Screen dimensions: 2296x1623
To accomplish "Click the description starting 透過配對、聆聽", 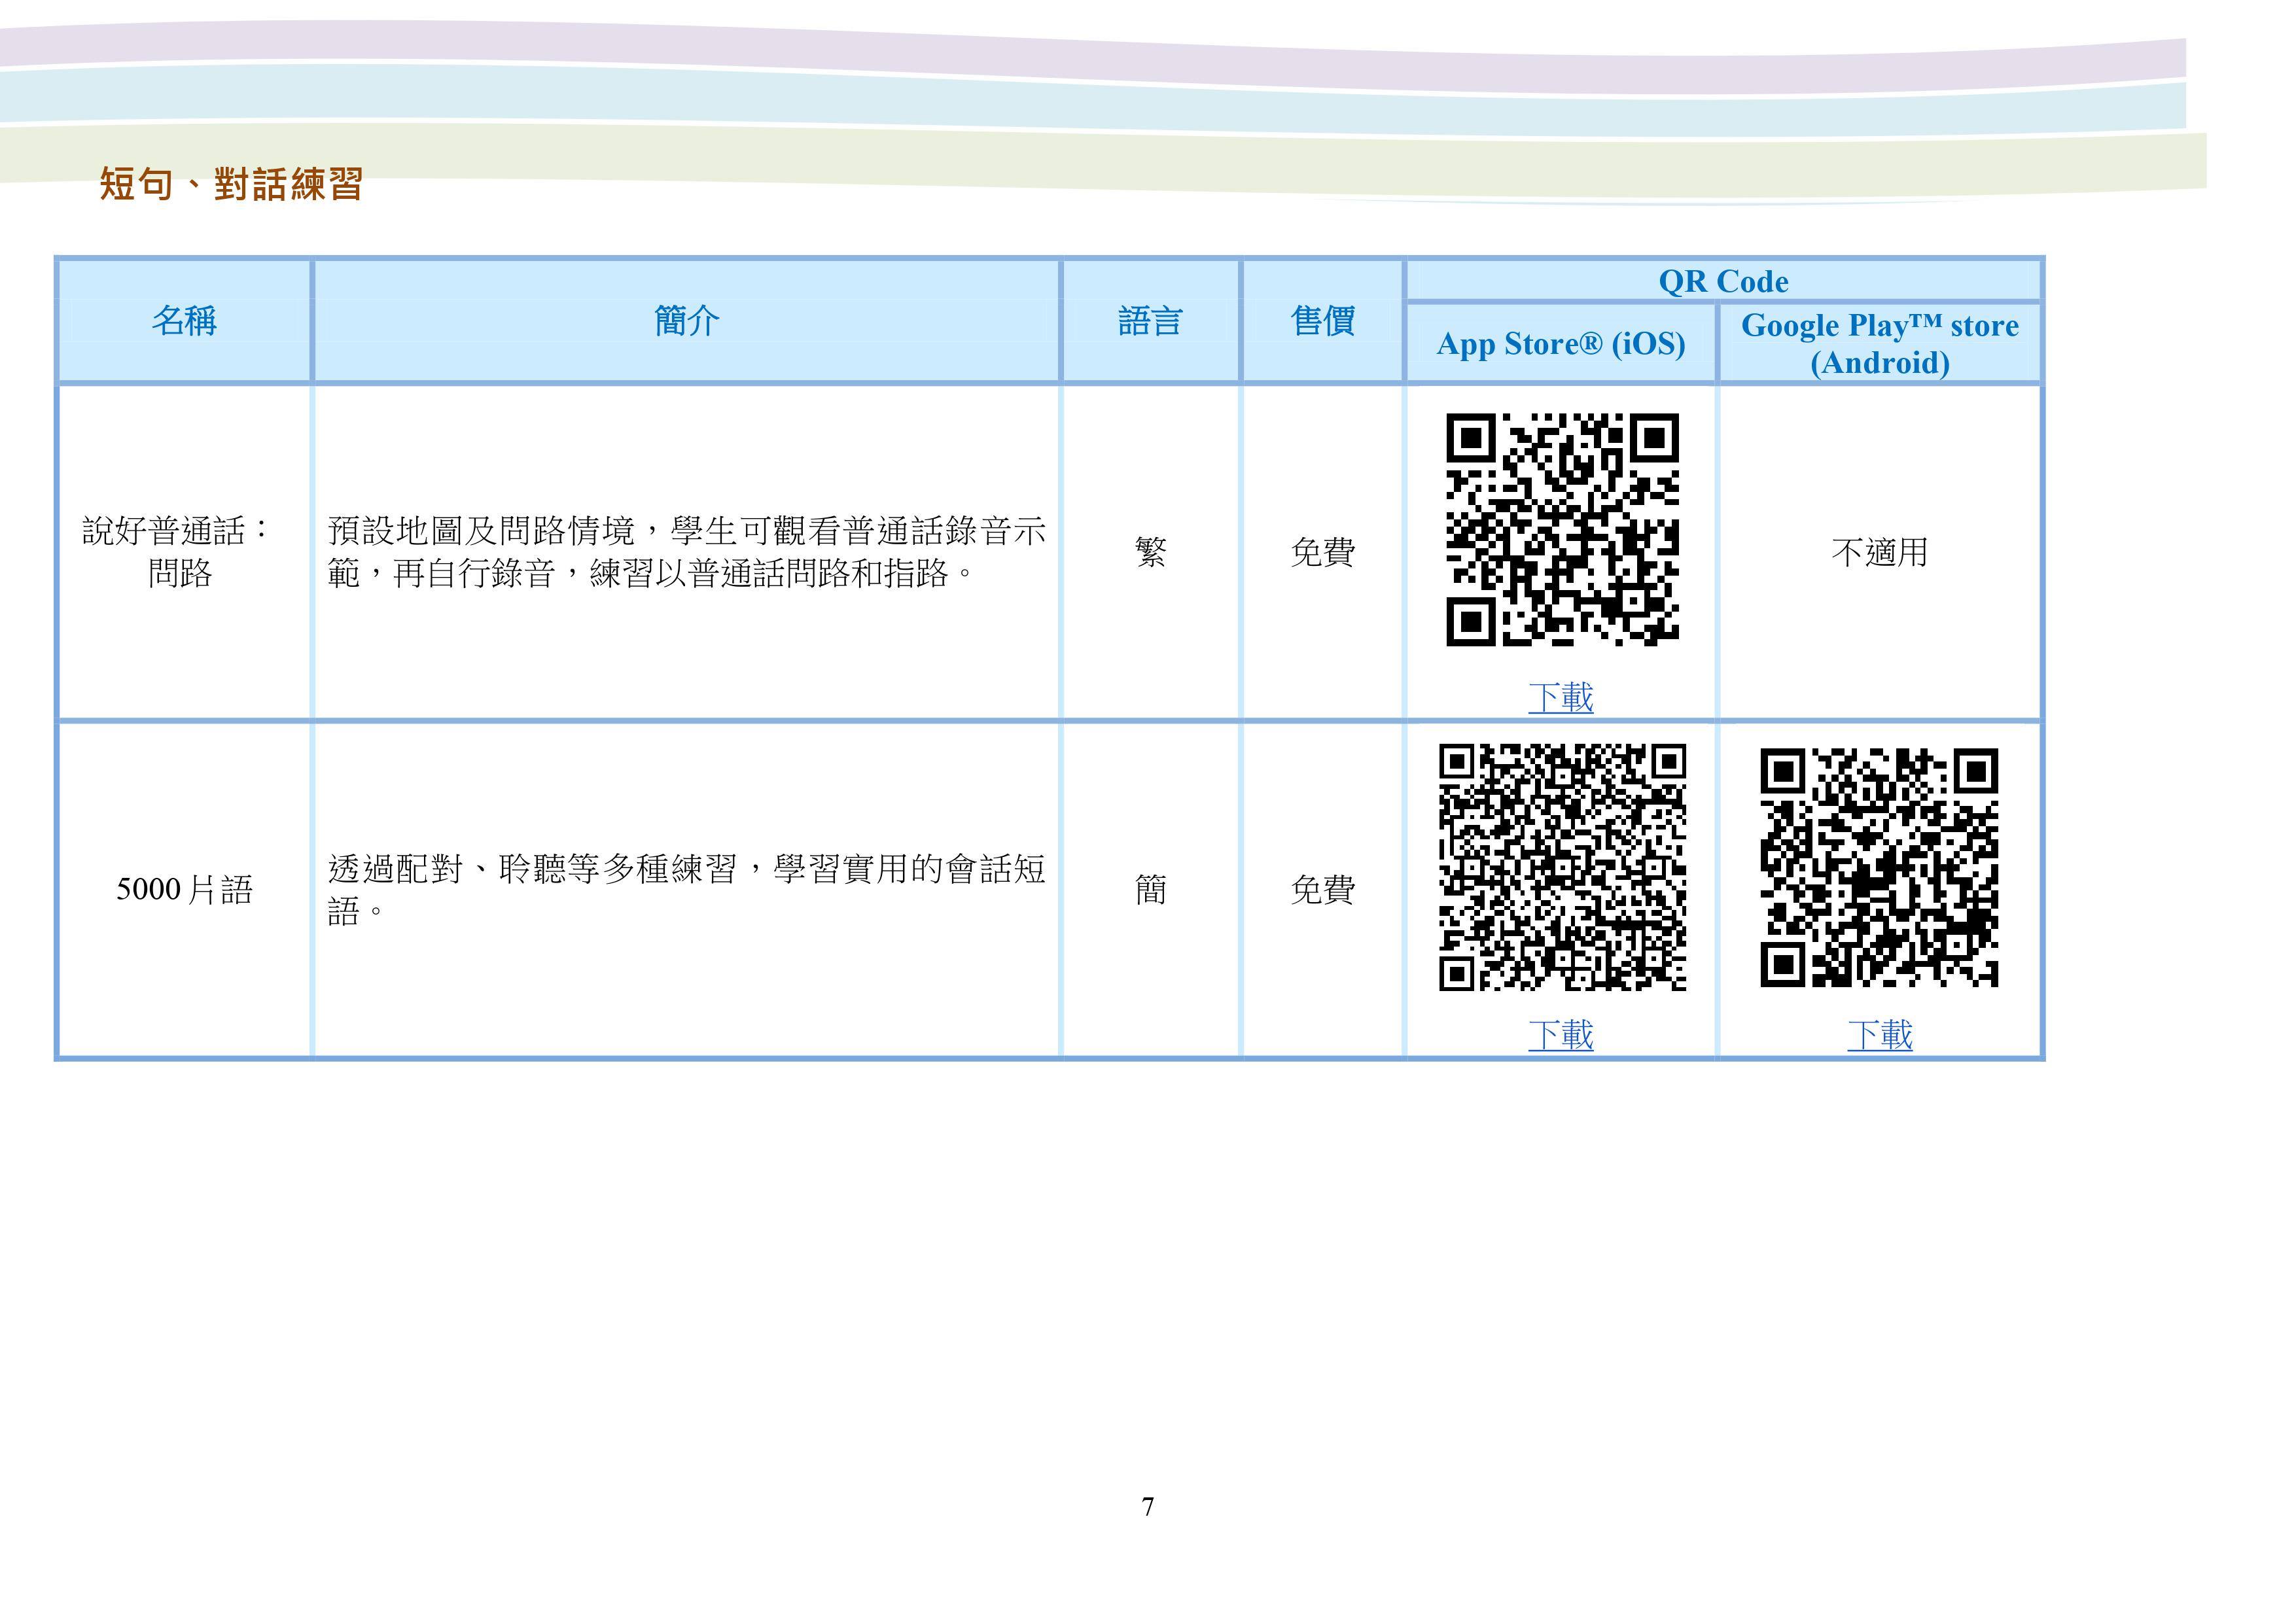I will (686, 889).
